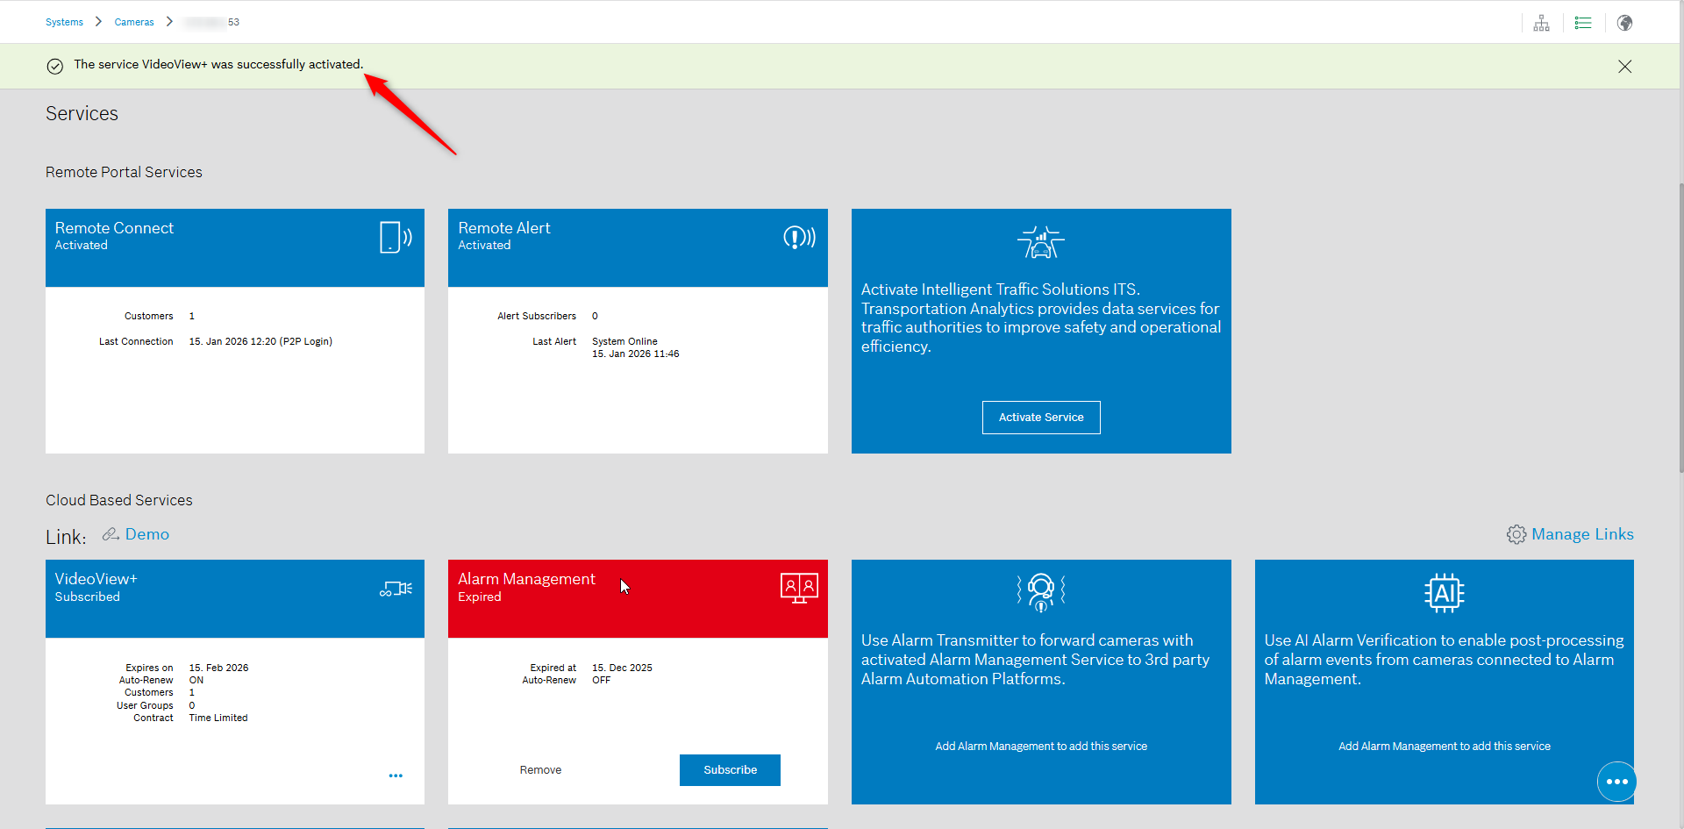Viewport: 1684px width, 829px height.
Task: Click the Alarm Management monitor icon
Action: point(799,588)
